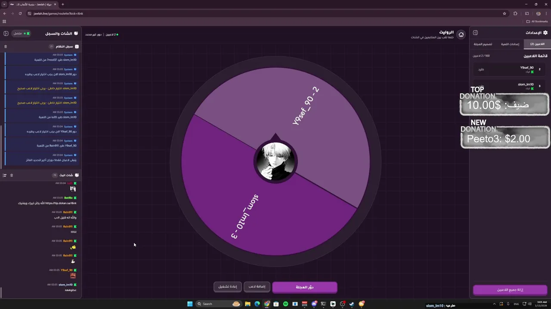Switch to the تصميم العجلة tab
Screen dimensions: 551x309
click(483, 44)
